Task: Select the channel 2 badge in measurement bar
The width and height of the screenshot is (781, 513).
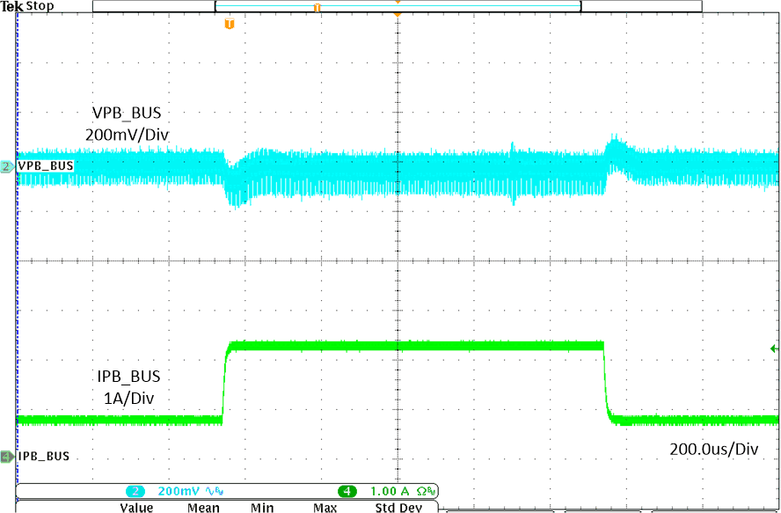Action: [137, 492]
